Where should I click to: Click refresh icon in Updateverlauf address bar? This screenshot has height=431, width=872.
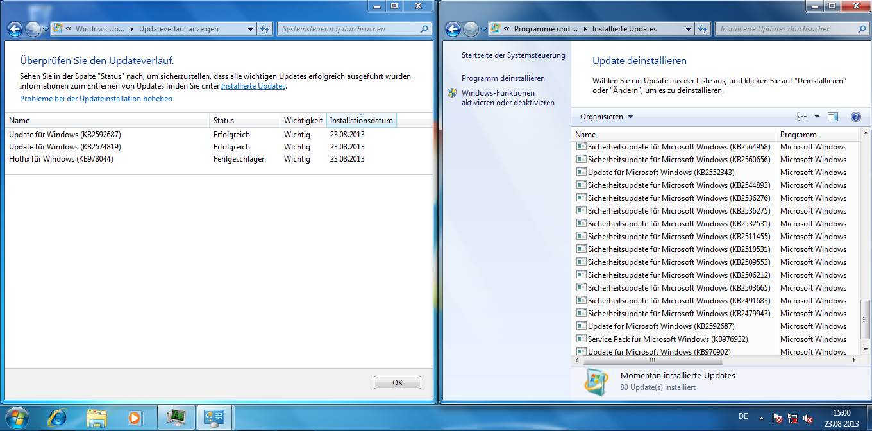[x=265, y=29]
